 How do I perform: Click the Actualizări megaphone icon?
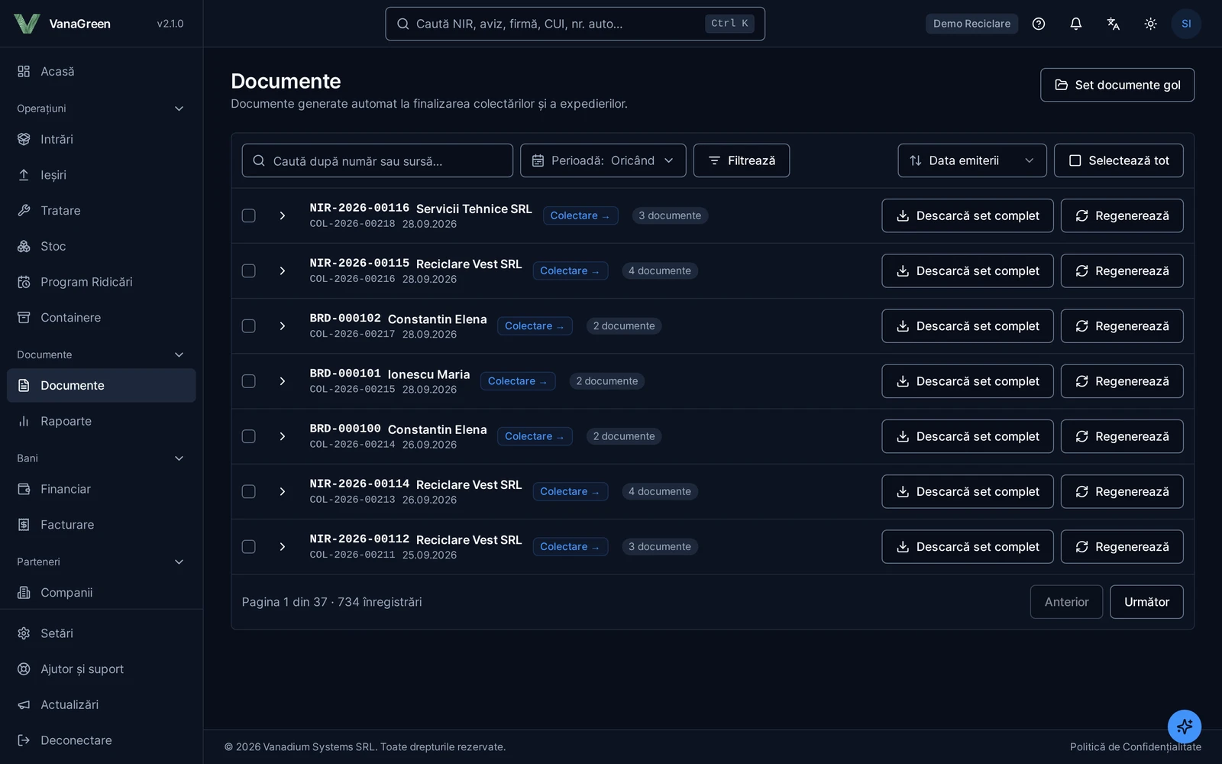click(x=24, y=704)
